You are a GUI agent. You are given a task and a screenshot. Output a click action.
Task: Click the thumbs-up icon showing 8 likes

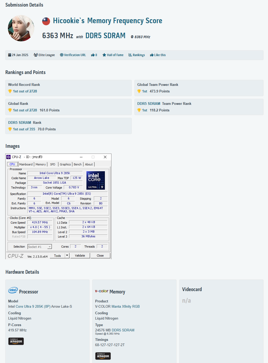point(93,55)
